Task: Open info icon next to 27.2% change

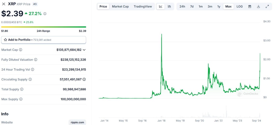Action: coord(45,14)
